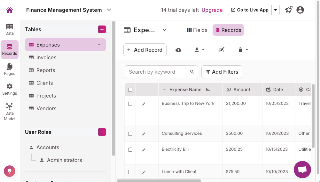The width and height of the screenshot is (320, 182).
Task: Select the Invoices table
Action: (x=46, y=57)
